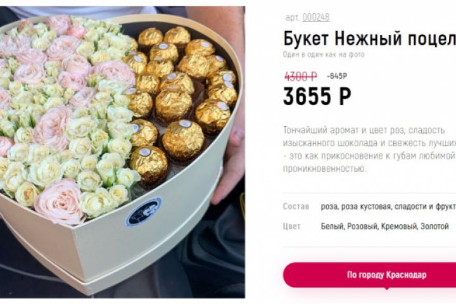Click the current price 3655 Р
Screen dimensions: 456x304
point(317,96)
